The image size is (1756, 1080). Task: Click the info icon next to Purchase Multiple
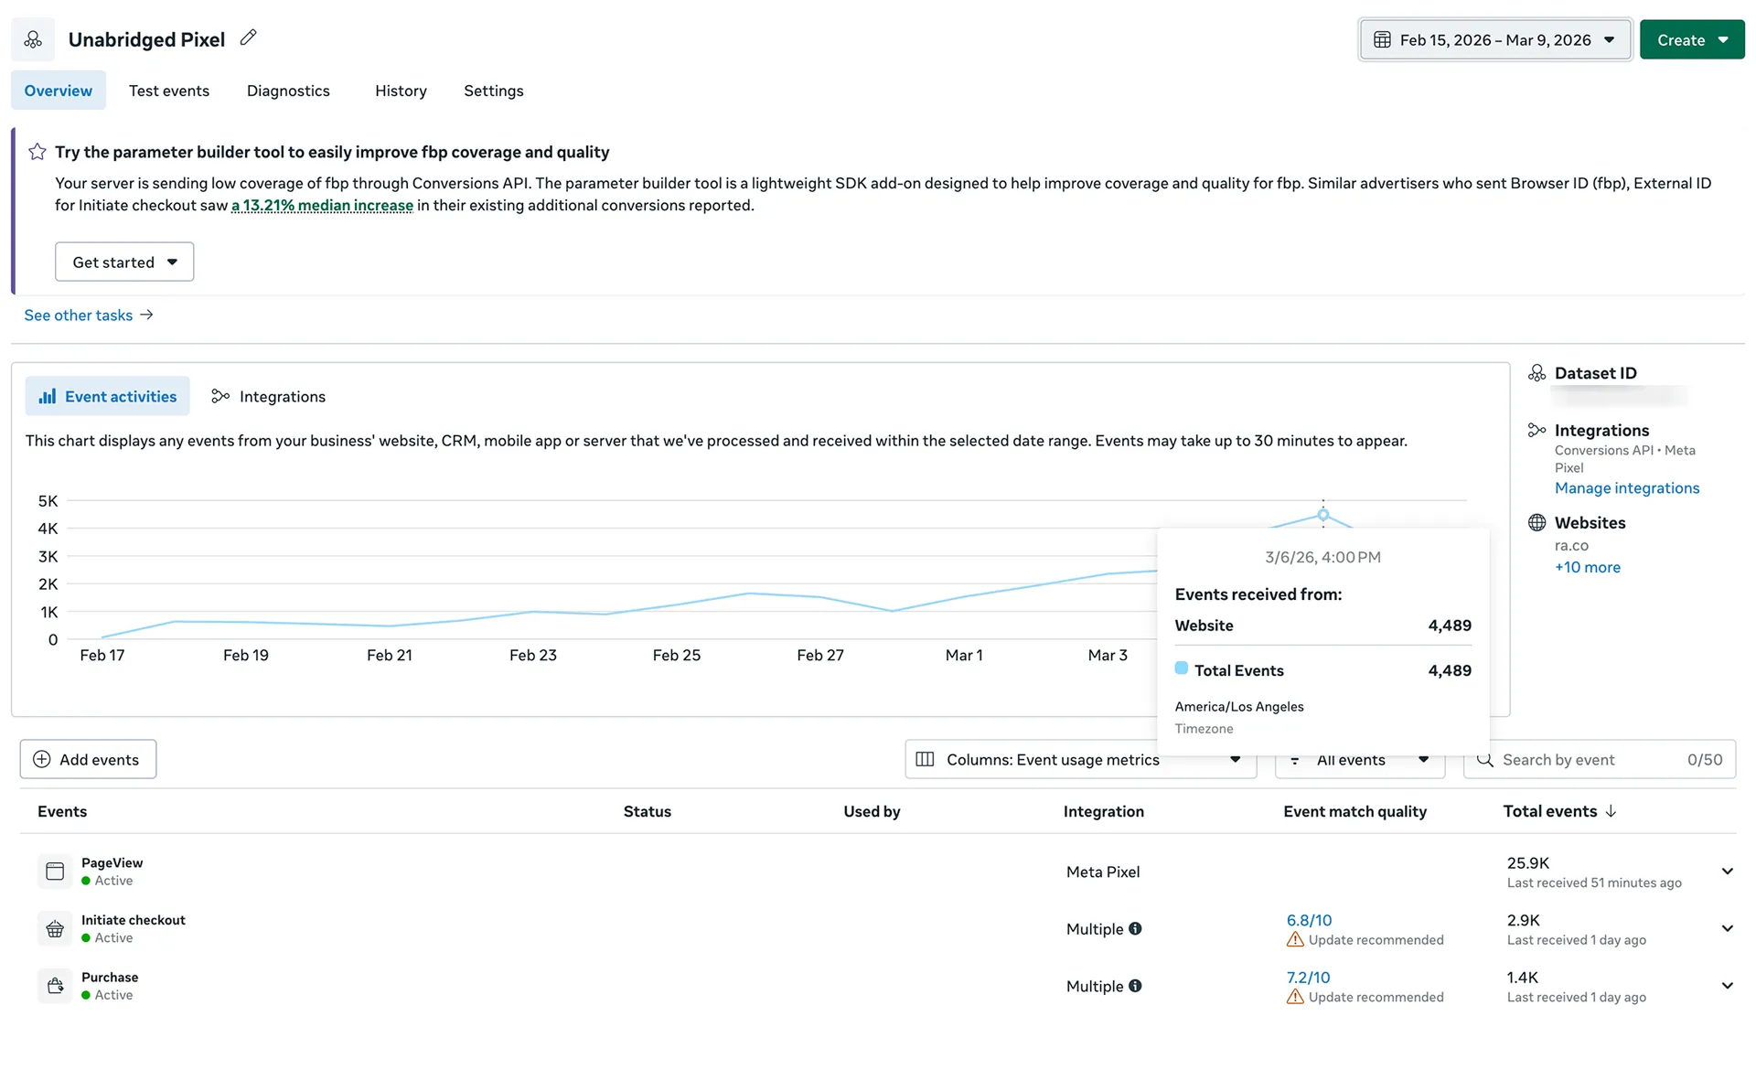click(x=1135, y=986)
